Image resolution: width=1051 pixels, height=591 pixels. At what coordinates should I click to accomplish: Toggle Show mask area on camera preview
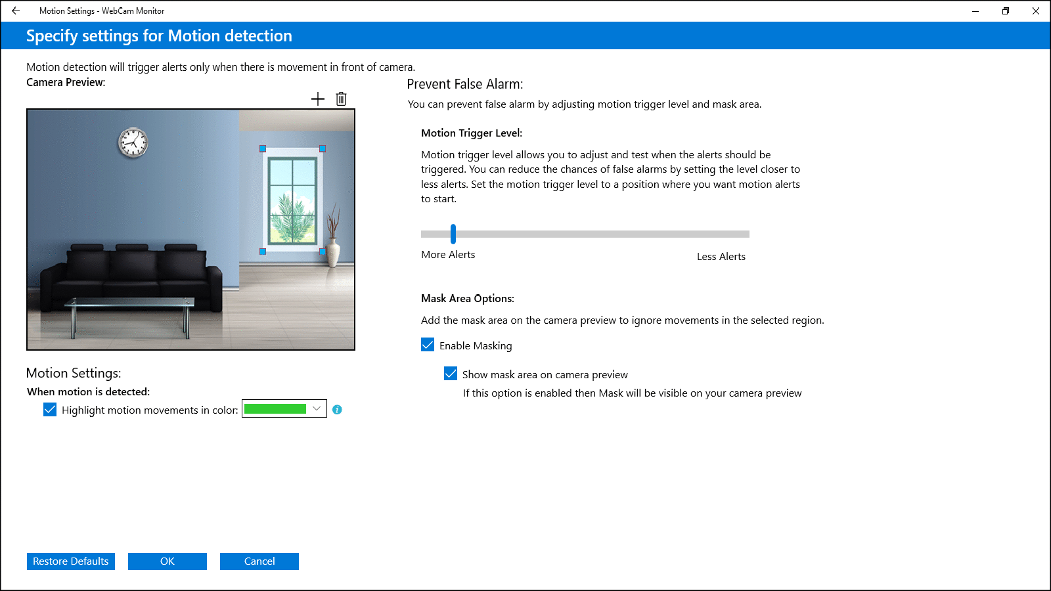pos(451,374)
